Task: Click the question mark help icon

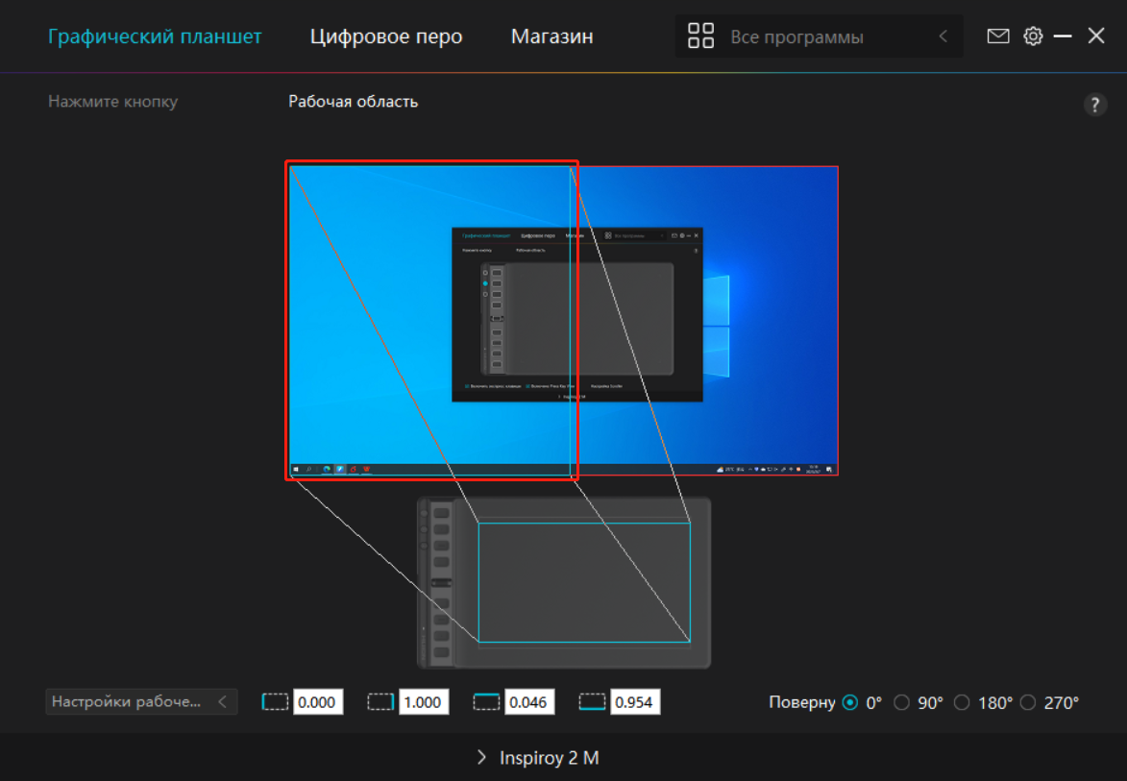Action: click(x=1094, y=106)
